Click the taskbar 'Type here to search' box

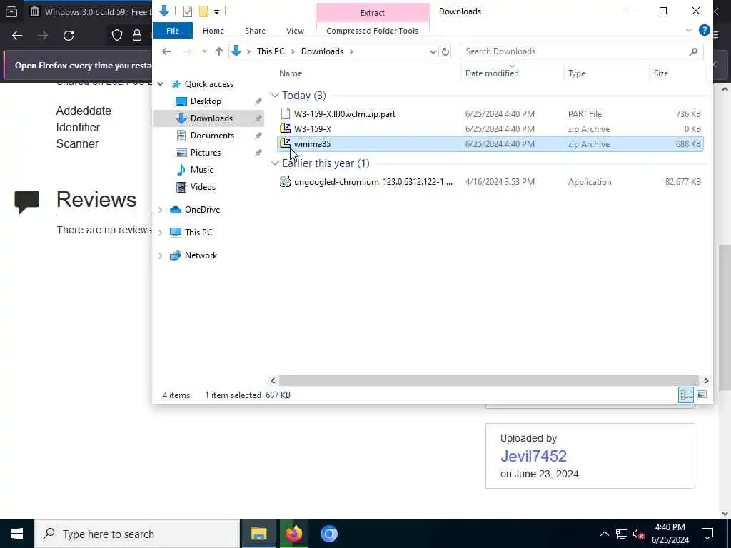(x=137, y=534)
